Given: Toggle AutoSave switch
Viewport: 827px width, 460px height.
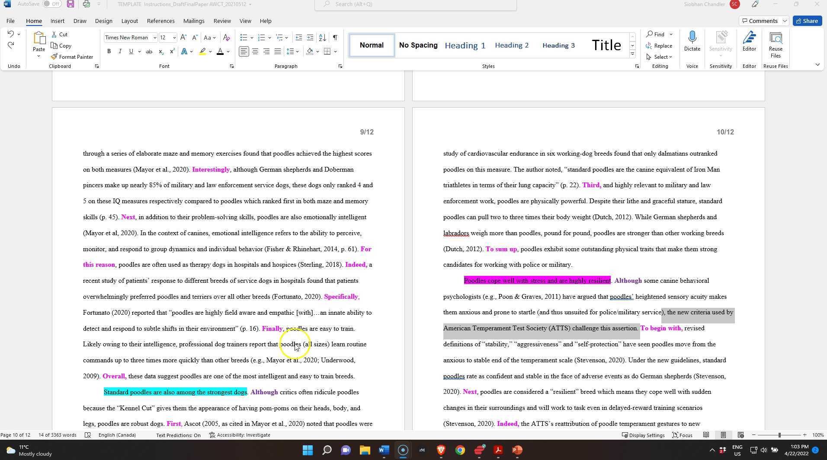Looking at the screenshot, I should pyautogui.click(x=52, y=4).
